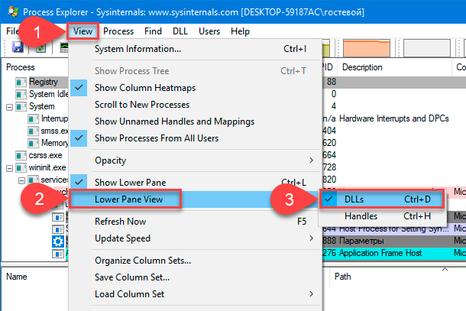Click the Name column header in lower pane
The image size is (466, 311).
(x=35, y=277)
